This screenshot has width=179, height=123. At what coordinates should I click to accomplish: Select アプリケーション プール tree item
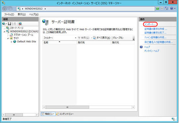point(24,35)
